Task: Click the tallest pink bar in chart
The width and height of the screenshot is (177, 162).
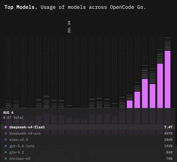Action: pyautogui.click(x=168, y=79)
